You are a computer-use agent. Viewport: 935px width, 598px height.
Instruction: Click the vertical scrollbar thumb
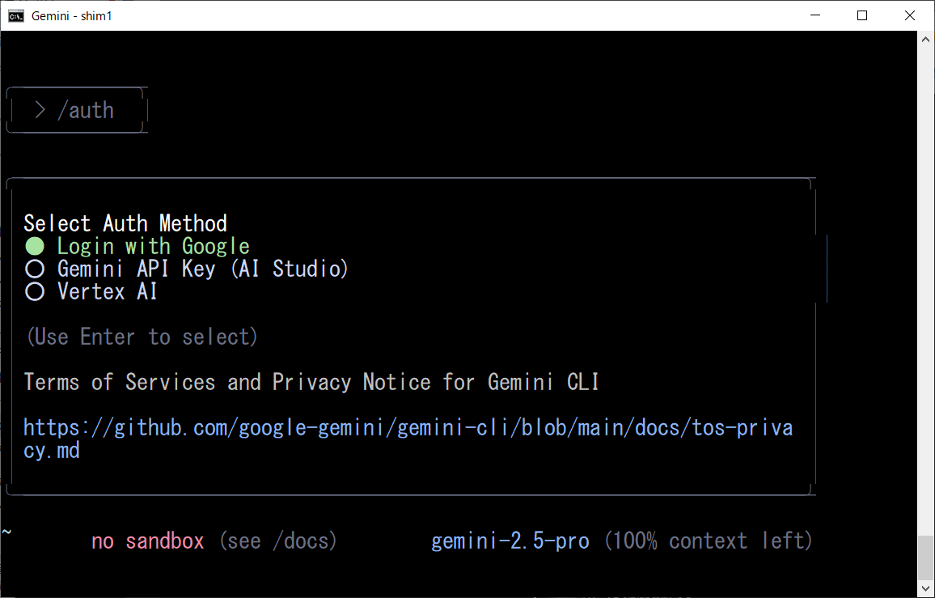(925, 558)
